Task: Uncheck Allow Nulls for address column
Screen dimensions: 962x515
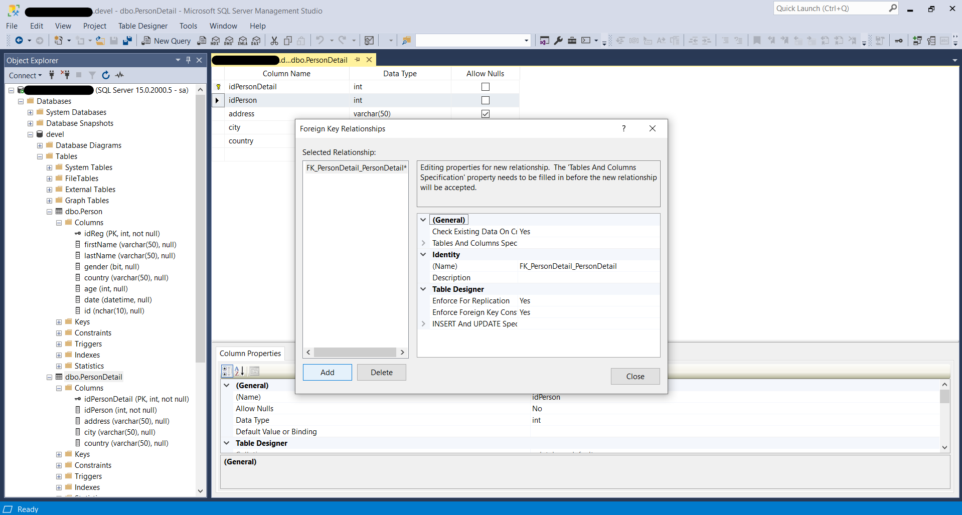Action: (485, 114)
